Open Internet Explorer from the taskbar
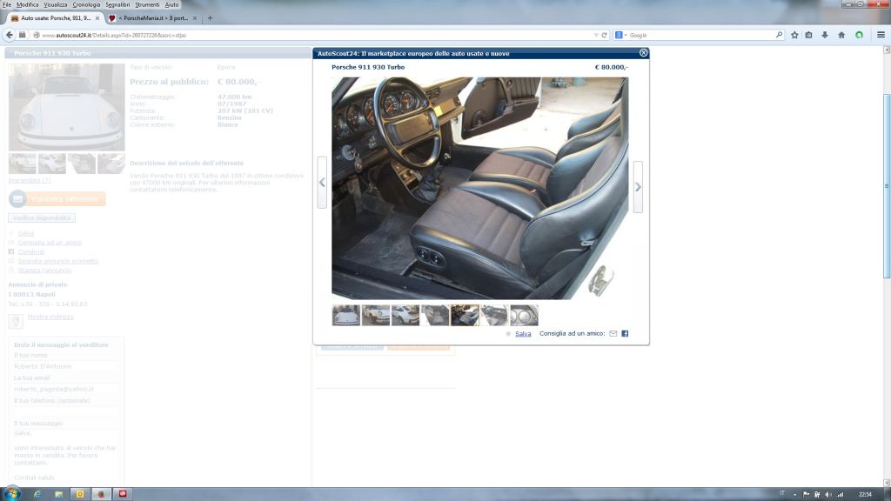This screenshot has width=891, height=501. tap(37, 494)
